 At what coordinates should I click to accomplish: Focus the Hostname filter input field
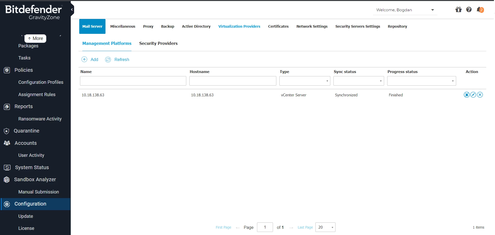[233, 81]
